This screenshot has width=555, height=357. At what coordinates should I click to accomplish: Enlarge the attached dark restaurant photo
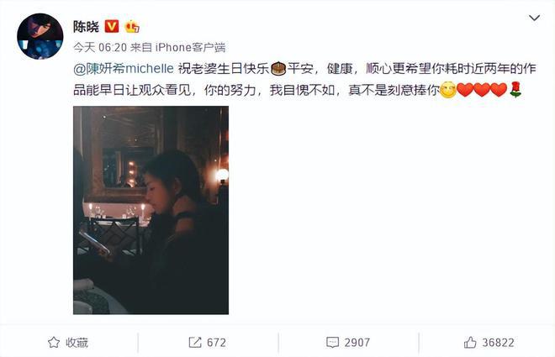[x=151, y=210]
